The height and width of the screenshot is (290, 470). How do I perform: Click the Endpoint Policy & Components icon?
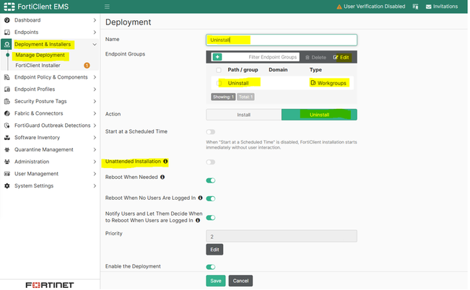[x=7, y=77]
